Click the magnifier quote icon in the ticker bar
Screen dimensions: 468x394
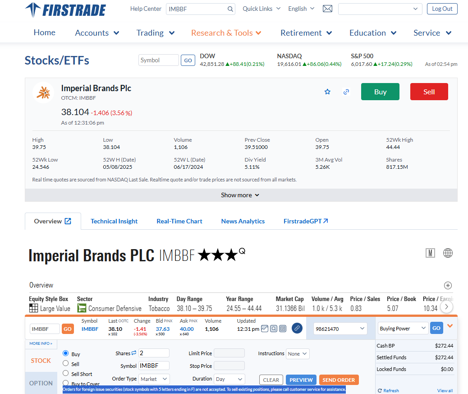(273, 329)
